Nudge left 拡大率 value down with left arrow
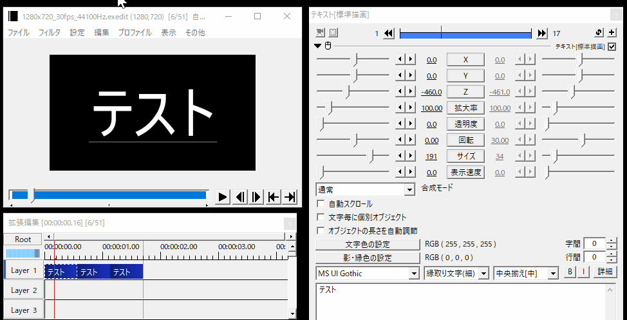The image size is (627, 320). click(400, 108)
